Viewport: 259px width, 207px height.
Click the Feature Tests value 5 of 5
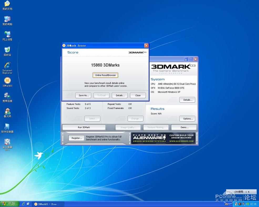[x=88, y=104]
